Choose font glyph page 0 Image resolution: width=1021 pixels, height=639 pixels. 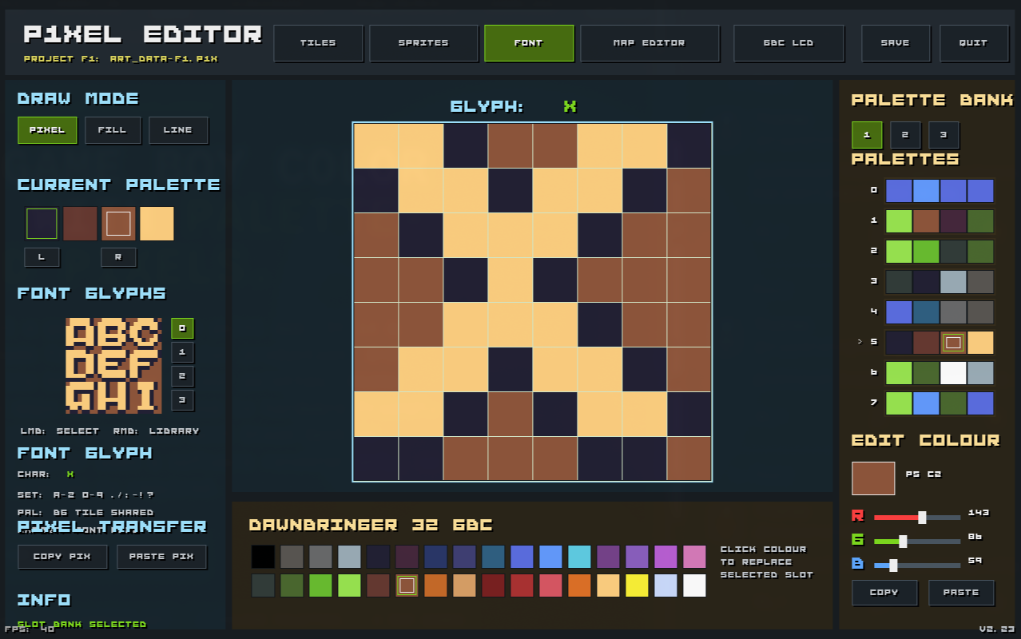[x=182, y=328]
